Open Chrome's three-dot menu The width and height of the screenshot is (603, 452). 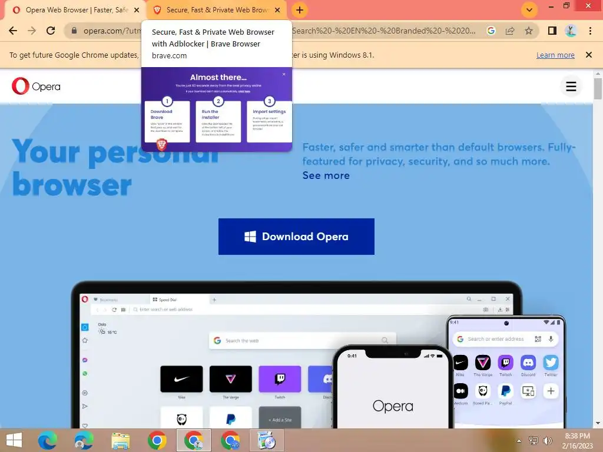click(590, 31)
